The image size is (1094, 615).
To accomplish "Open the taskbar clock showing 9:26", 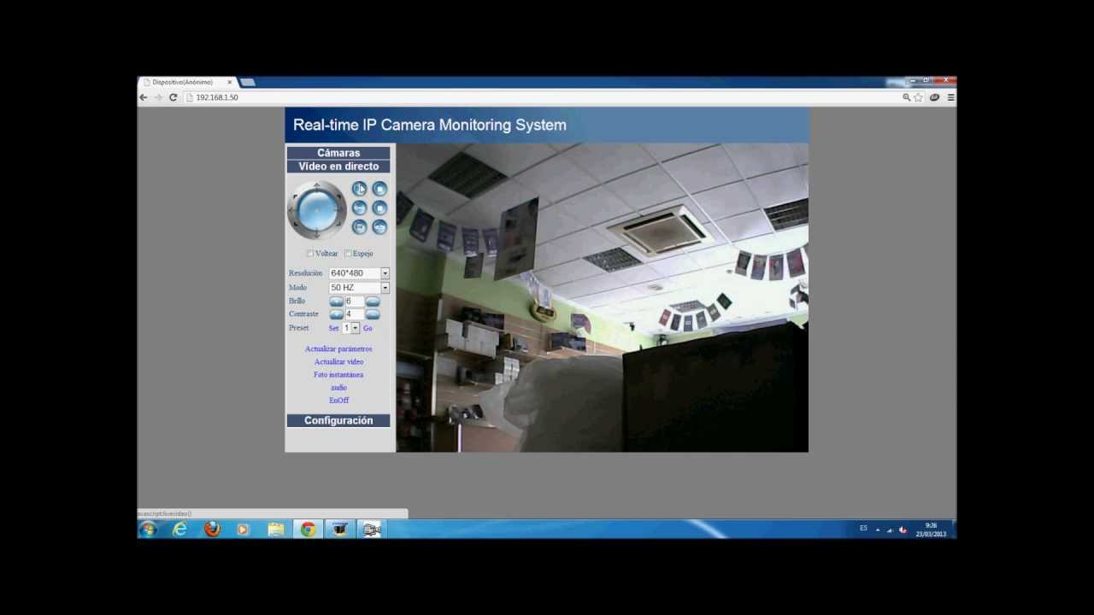I will click(931, 530).
